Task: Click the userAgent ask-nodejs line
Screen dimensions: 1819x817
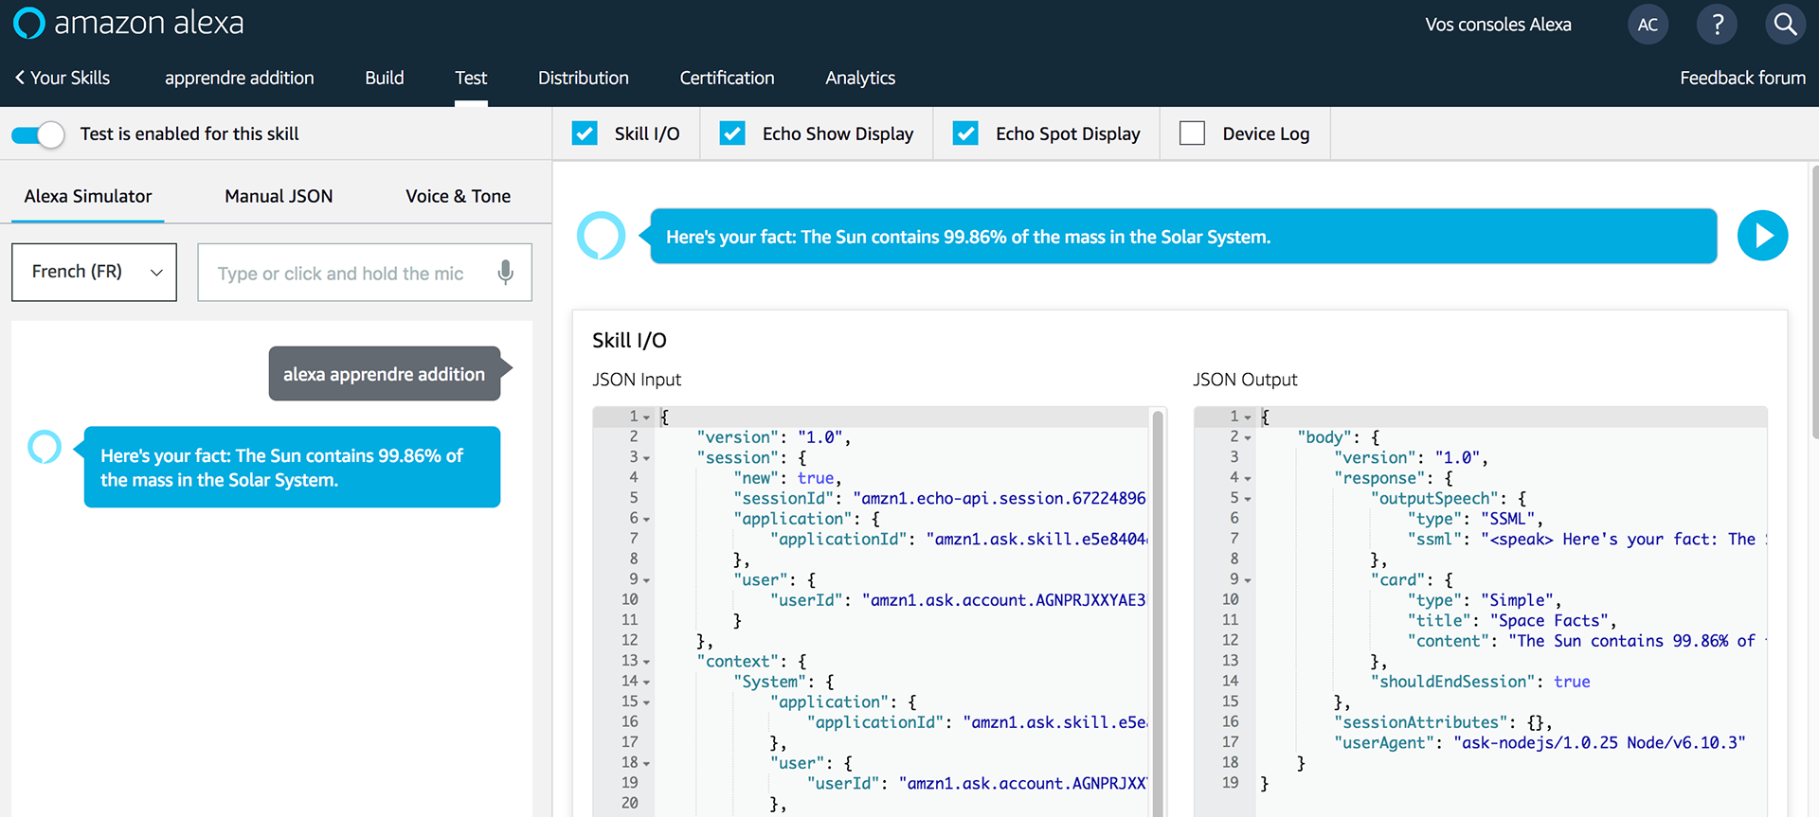Action: click(x=1540, y=743)
